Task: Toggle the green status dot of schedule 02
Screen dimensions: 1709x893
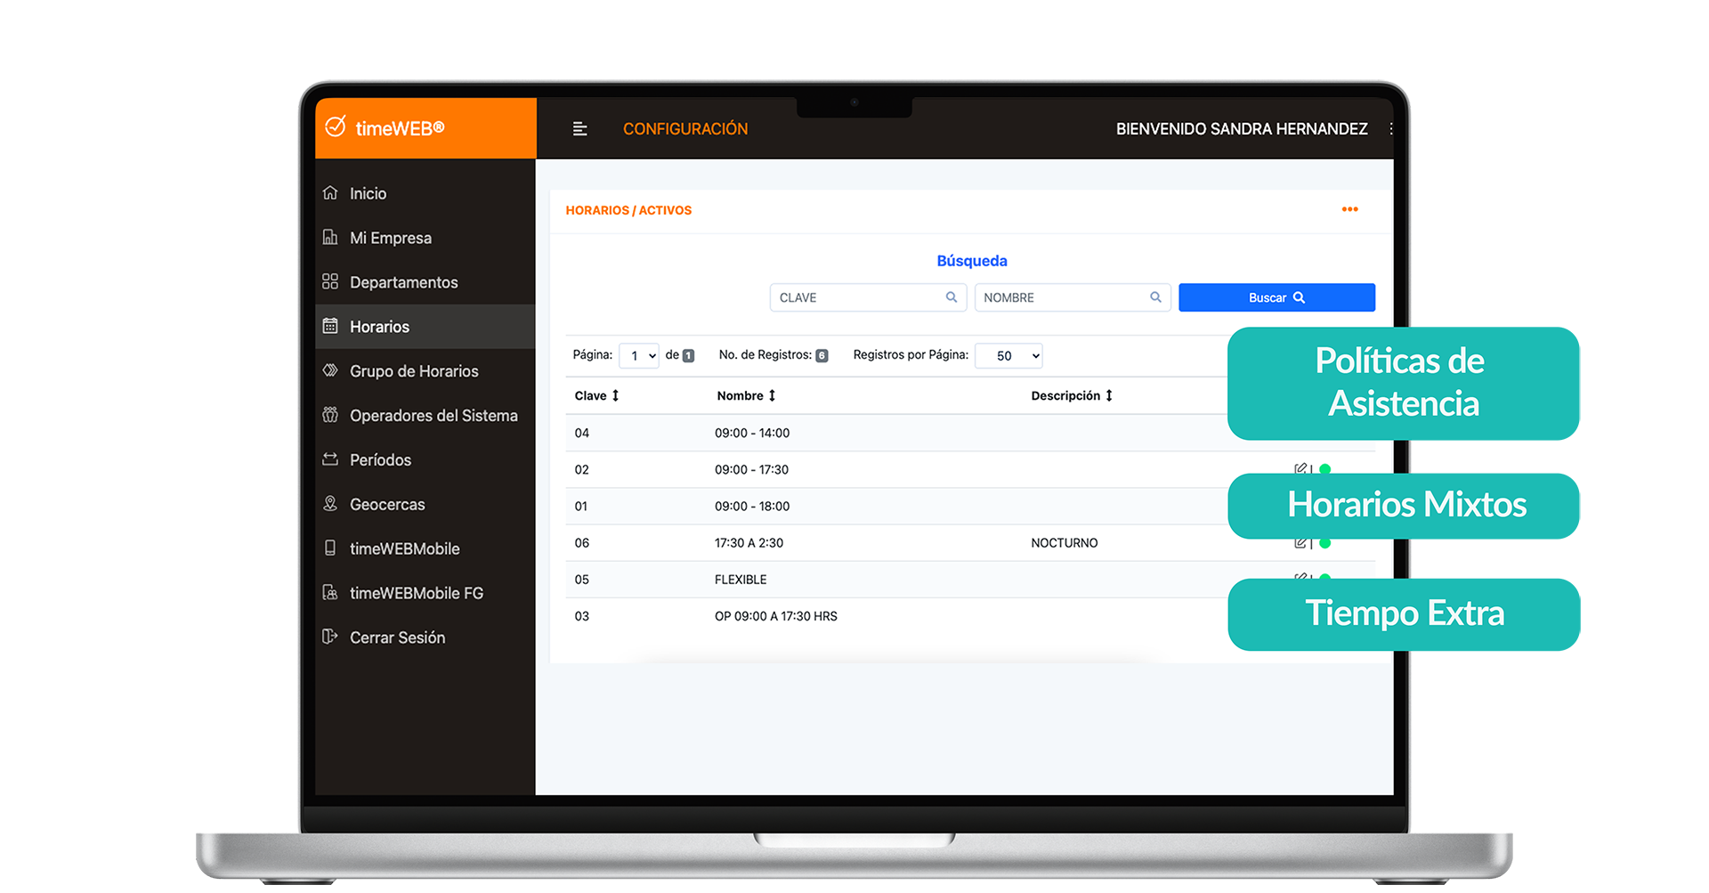Action: tap(1325, 468)
